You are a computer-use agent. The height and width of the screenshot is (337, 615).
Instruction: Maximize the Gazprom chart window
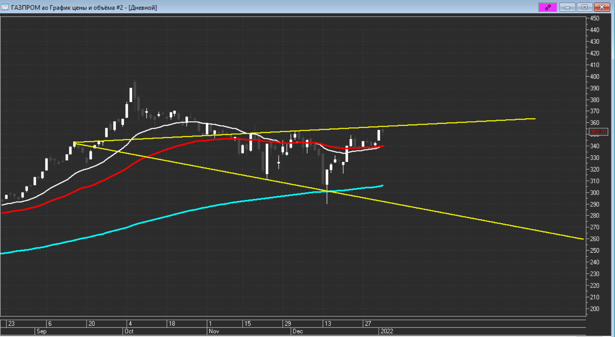tap(585, 7)
